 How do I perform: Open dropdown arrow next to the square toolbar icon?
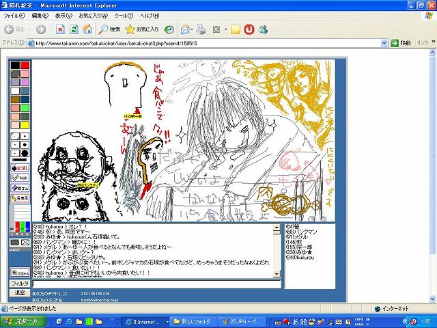(225, 29)
